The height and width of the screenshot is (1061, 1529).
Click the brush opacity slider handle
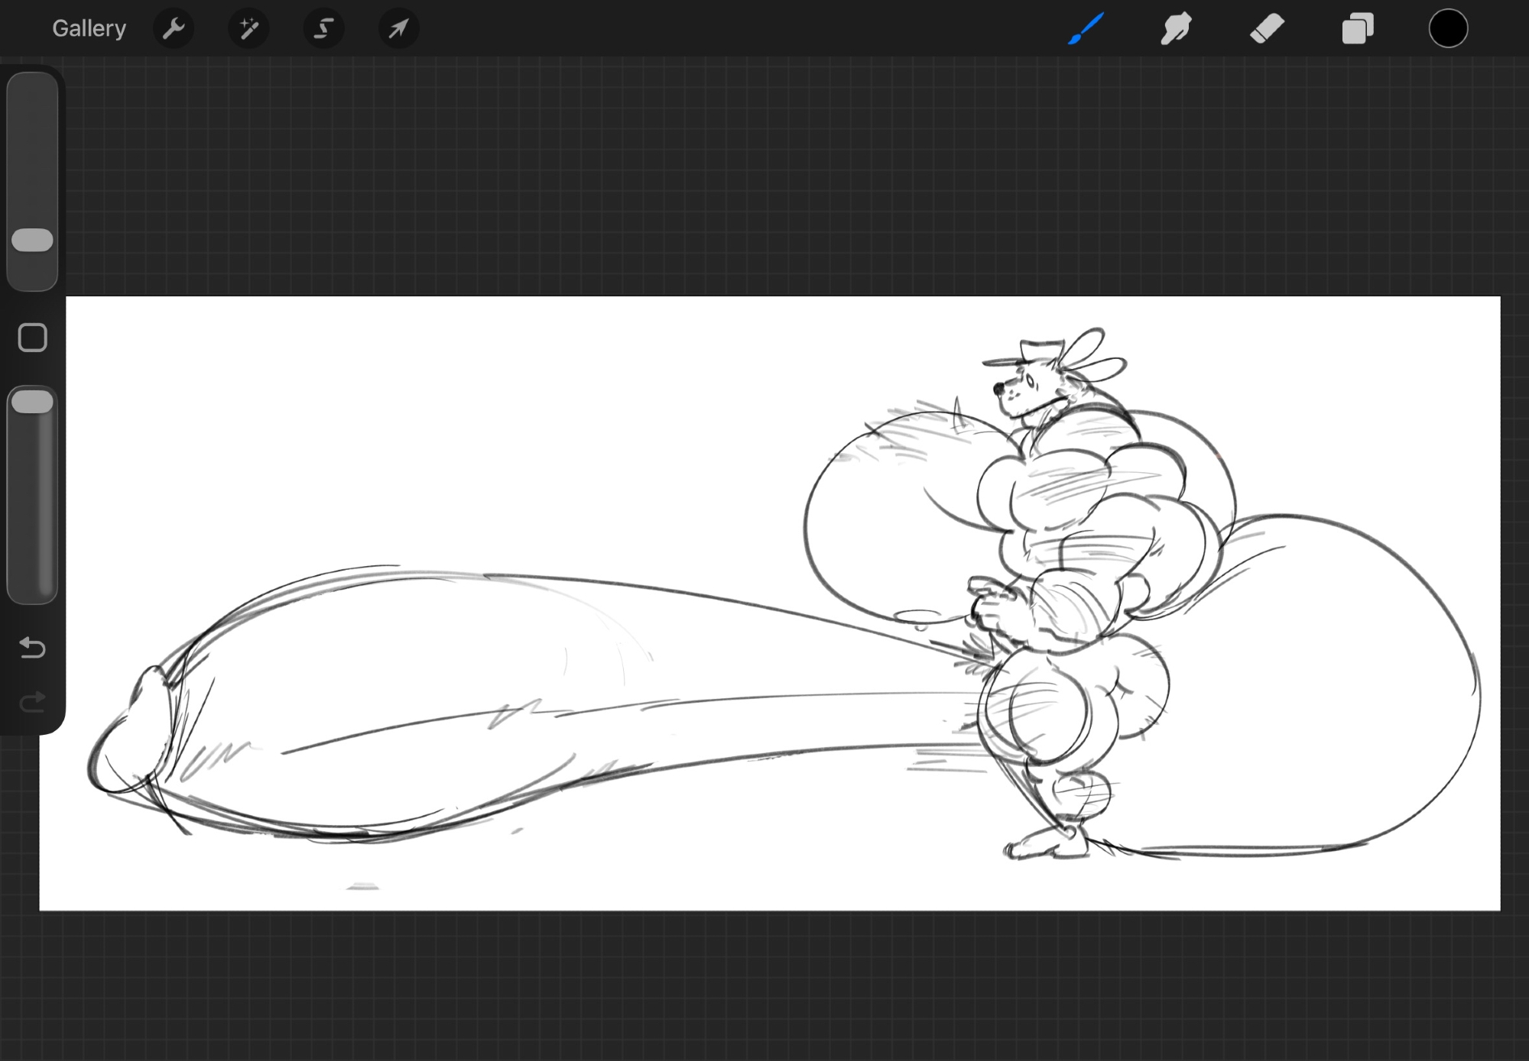(x=32, y=403)
